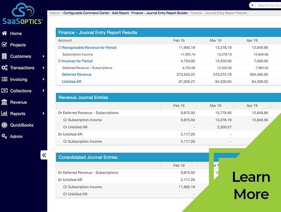Select the Revenue bank icon
The width and height of the screenshot is (281, 212).
click(x=4, y=102)
